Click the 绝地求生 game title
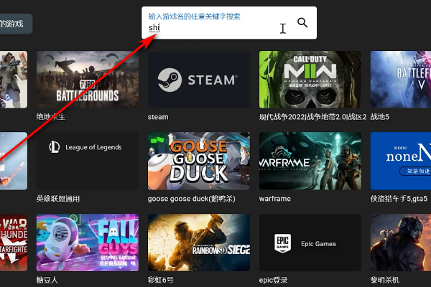Image resolution: width=431 pixels, height=287 pixels. click(x=51, y=117)
